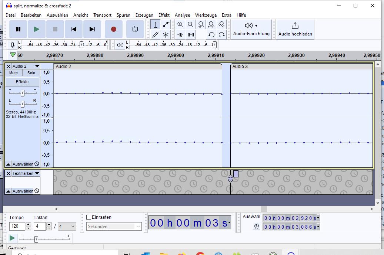This screenshot has height=255, width=384.
Task: Open the Spuren menu
Action: (123, 15)
